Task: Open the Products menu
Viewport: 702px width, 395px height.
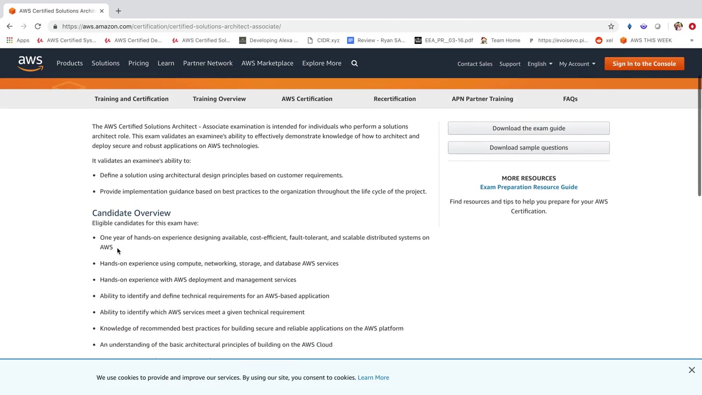Action: [70, 63]
